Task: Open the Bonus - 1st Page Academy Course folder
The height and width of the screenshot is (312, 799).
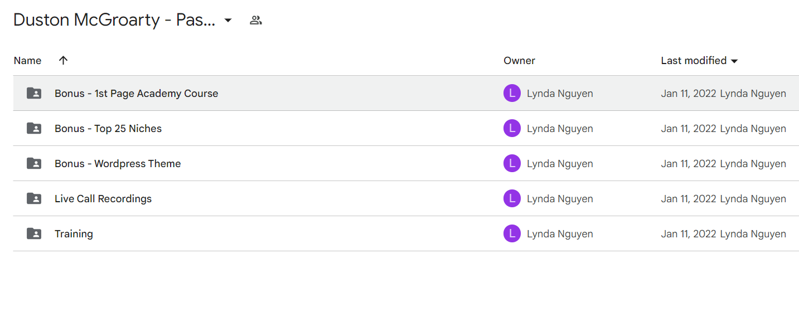Action: tap(137, 93)
